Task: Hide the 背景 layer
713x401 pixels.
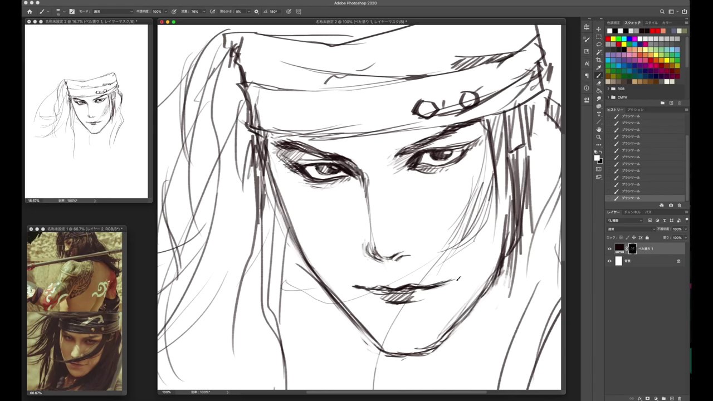Action: click(x=609, y=261)
